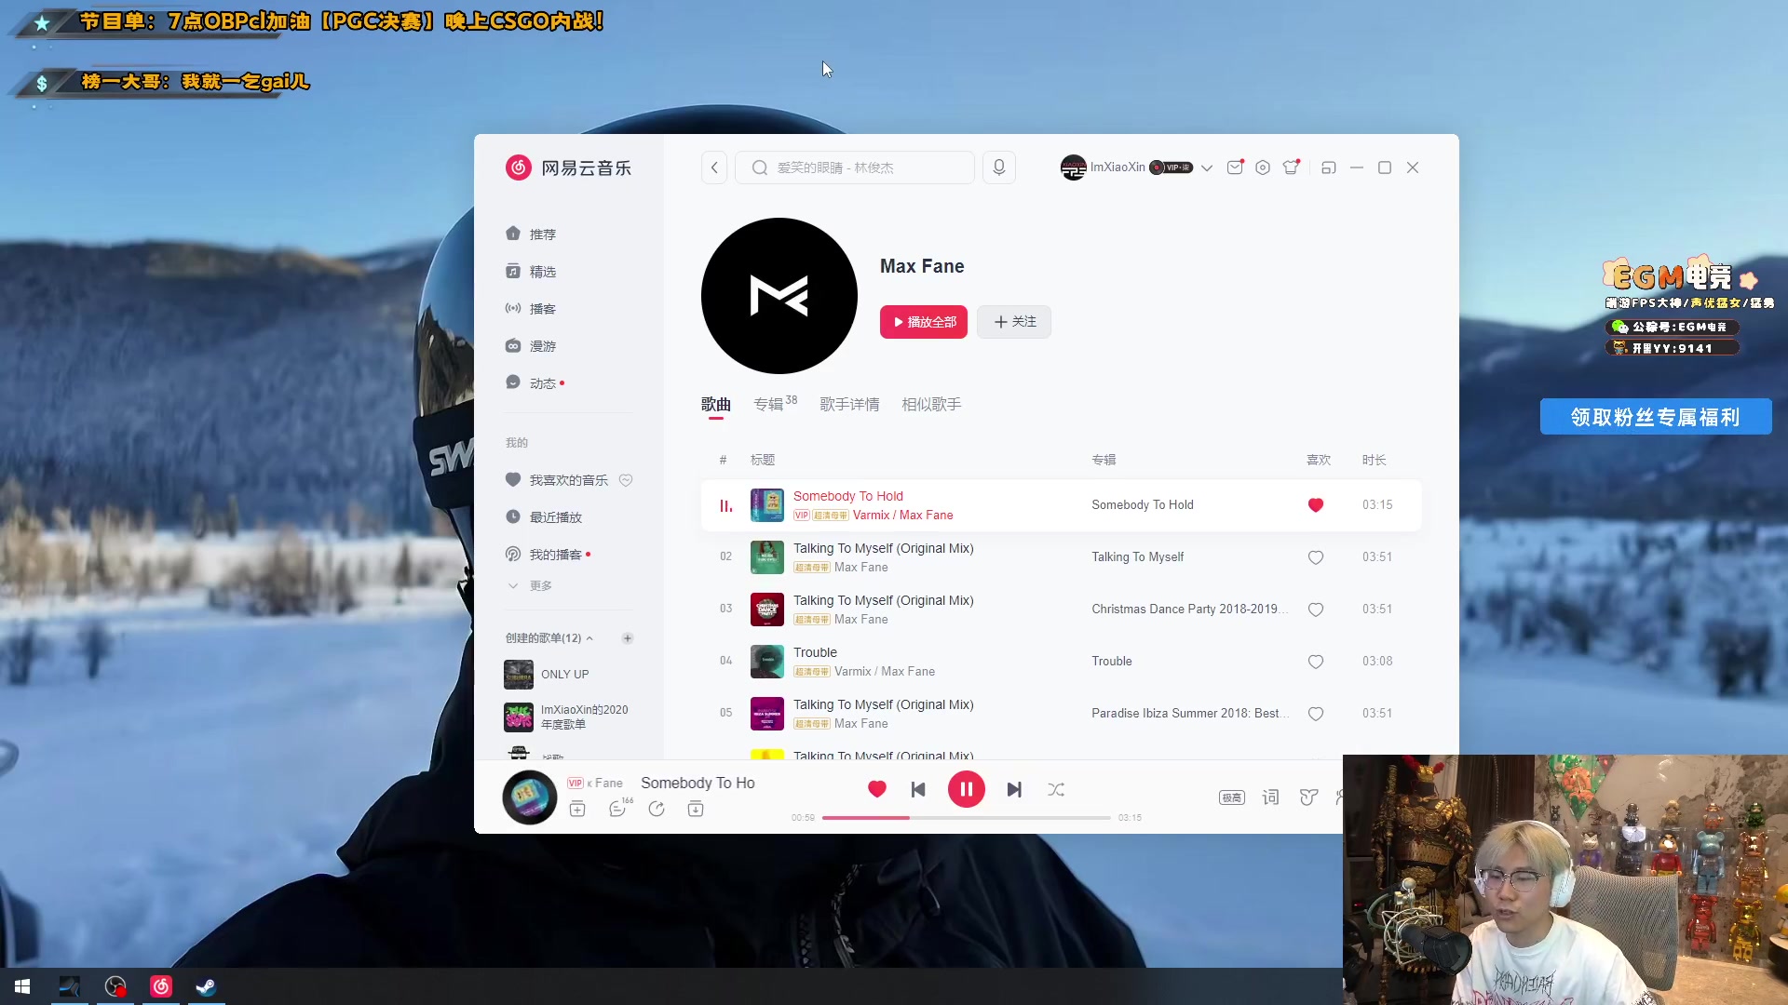Follow Max Fane with 关注 button
Viewport: 1788px width, 1005px height.
(x=1014, y=322)
